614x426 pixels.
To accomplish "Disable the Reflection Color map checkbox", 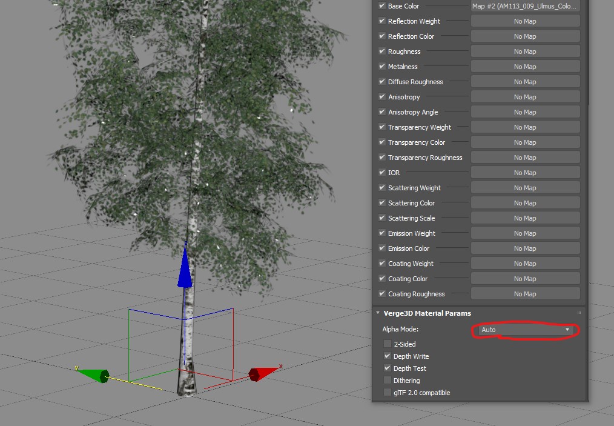I will 382,36.
